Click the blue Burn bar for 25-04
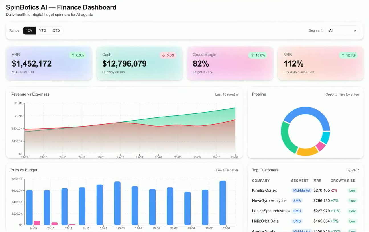Viewport: 369px width, 232px height. pyautogui.click(x=152, y=207)
